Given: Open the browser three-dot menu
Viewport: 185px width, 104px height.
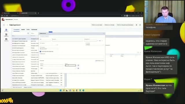Looking at the screenshot, I should pyautogui.click(x=142, y=16).
